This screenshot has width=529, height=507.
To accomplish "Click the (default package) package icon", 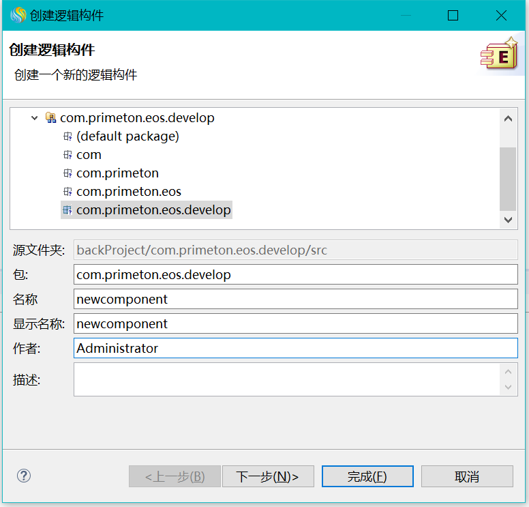I will [67, 136].
